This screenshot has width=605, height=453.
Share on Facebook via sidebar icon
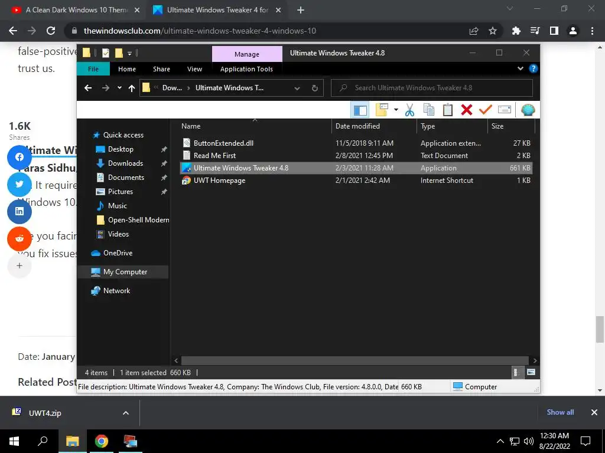click(x=19, y=157)
